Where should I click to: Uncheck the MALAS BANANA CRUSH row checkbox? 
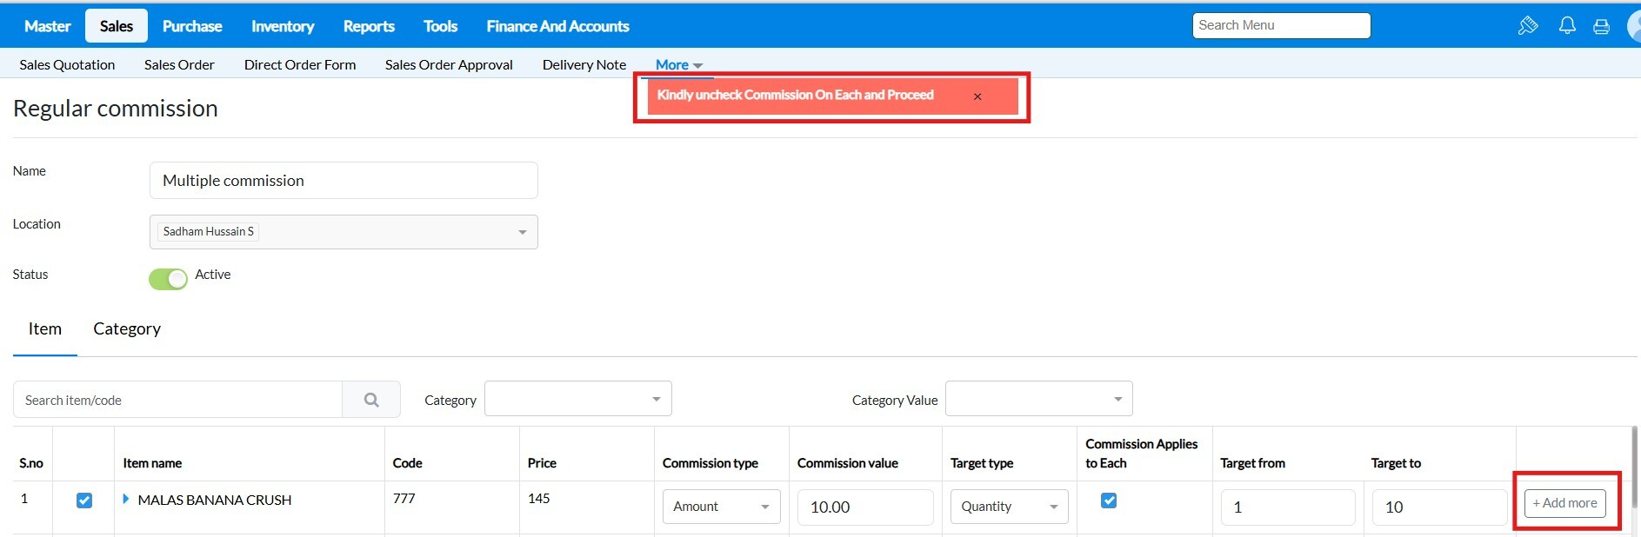pos(84,501)
